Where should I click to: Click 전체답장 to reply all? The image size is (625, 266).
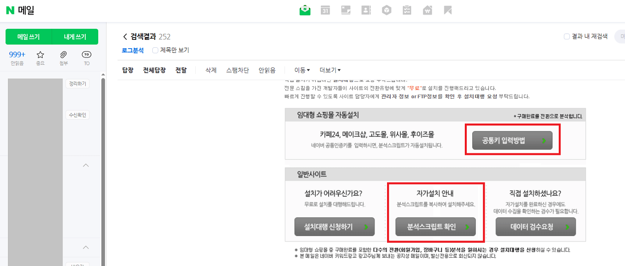pos(154,70)
